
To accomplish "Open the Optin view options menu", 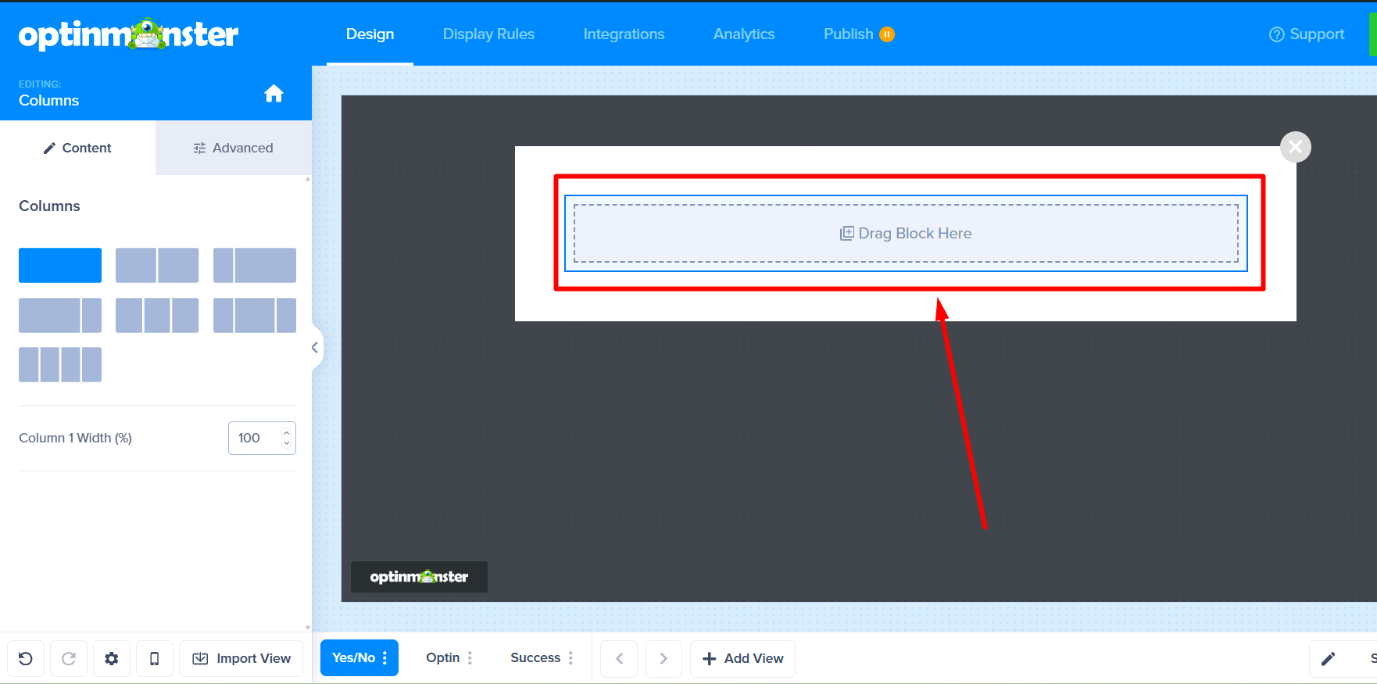I will click(470, 658).
